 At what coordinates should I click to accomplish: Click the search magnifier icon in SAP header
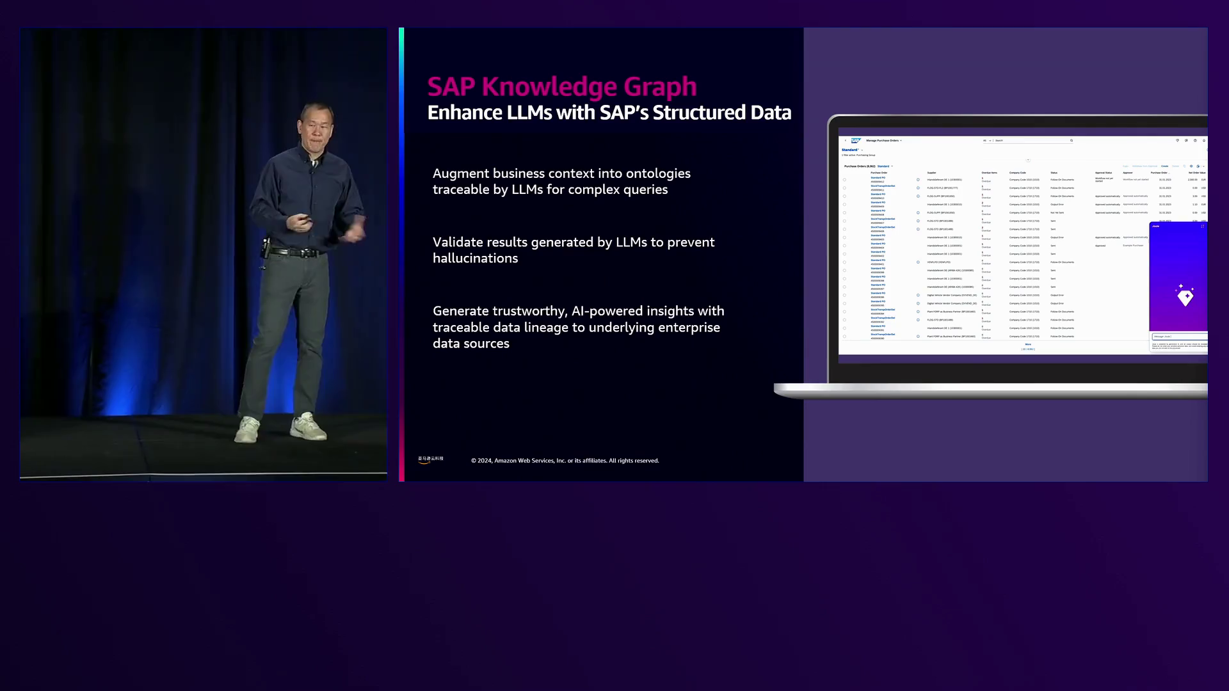[1072, 140]
